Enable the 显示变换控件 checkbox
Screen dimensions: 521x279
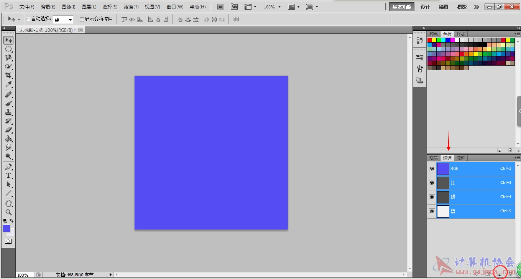coord(82,19)
